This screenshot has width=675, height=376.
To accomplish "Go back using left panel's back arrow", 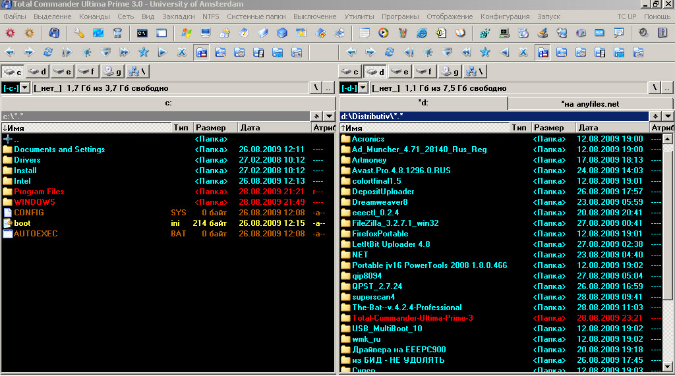I will click(x=10, y=53).
